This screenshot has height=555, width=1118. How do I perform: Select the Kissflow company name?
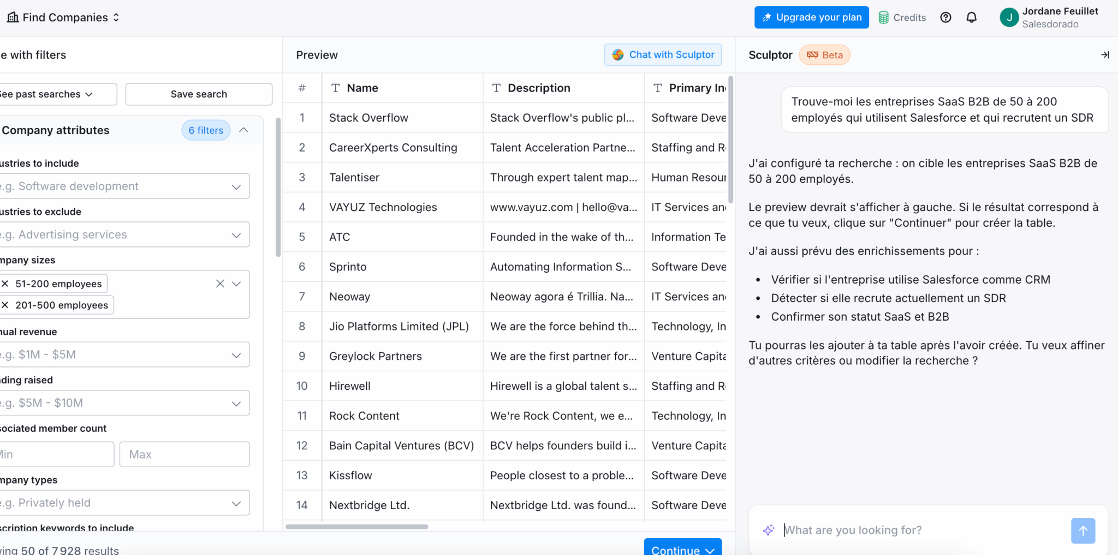click(350, 476)
